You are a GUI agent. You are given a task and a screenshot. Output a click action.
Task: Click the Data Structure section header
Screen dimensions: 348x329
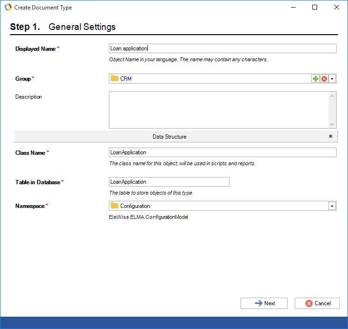click(169, 137)
